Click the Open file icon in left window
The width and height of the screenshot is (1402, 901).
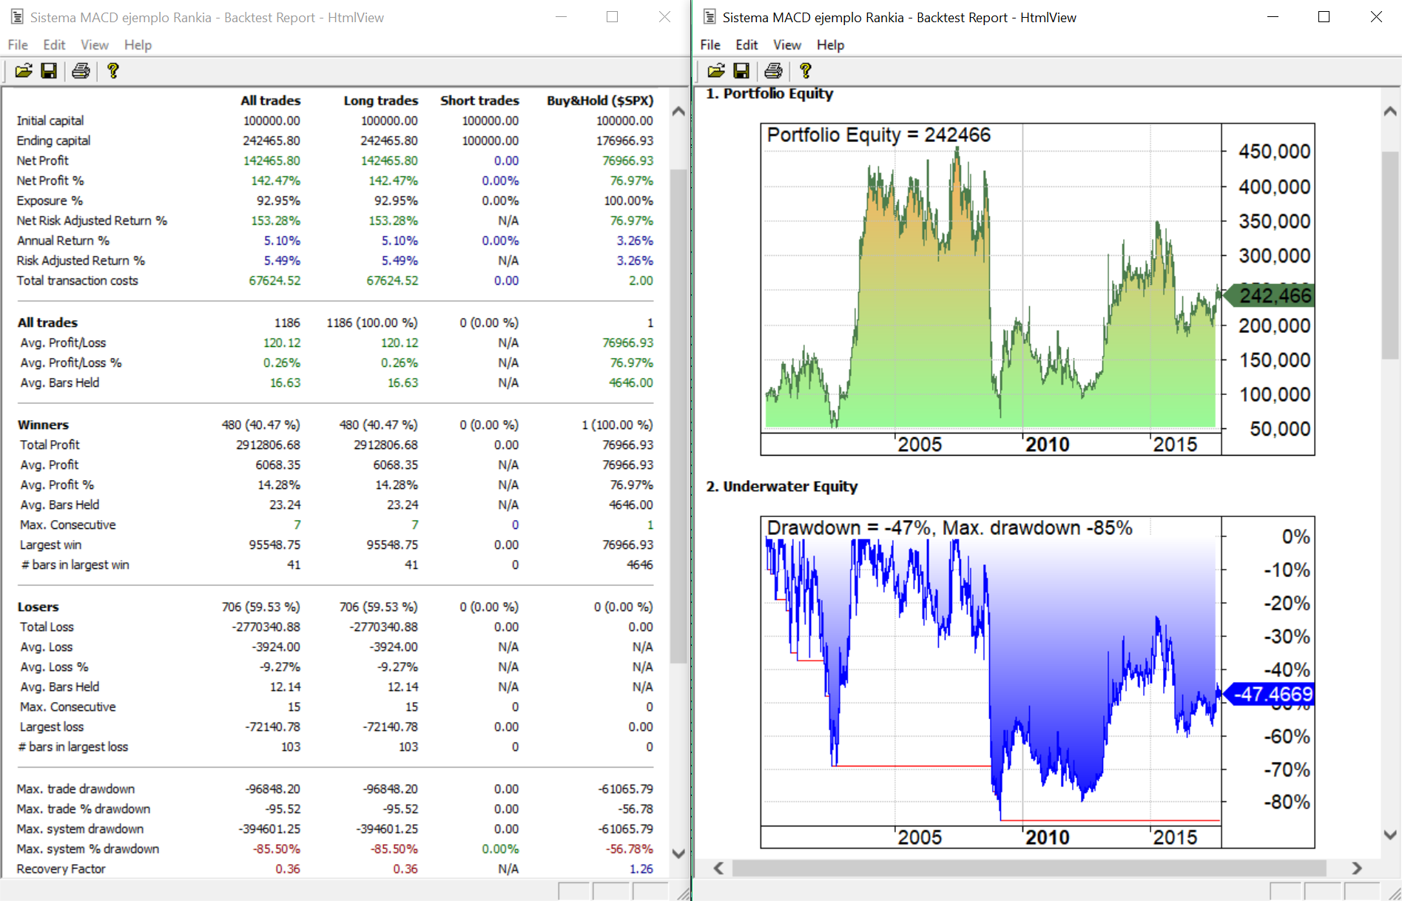(24, 71)
